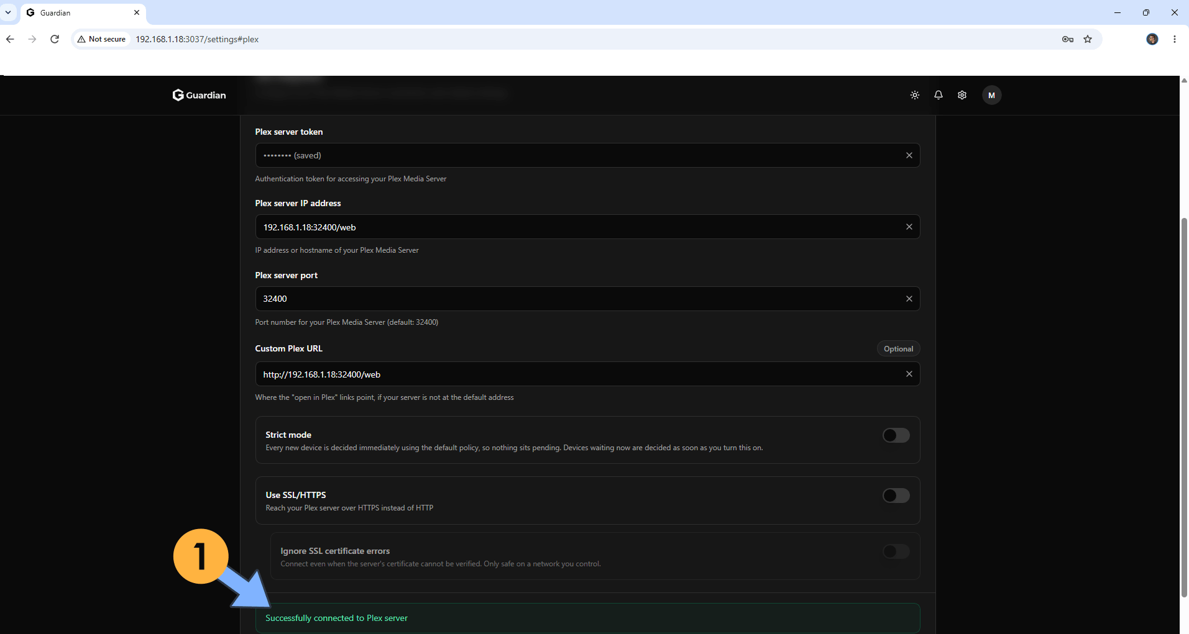The width and height of the screenshot is (1189, 634).
Task: Turn on the Use SSL/HTTPS switch
Action: pyautogui.click(x=896, y=496)
